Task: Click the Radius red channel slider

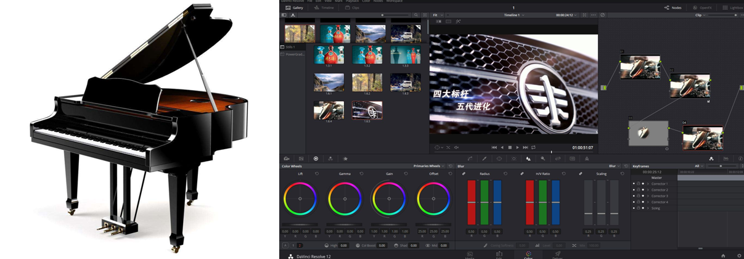Action: [472, 202]
